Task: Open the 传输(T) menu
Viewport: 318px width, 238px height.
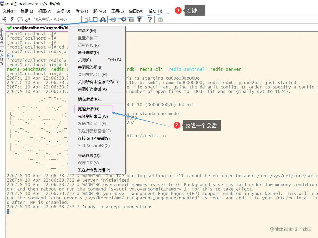Action: [82, 11]
